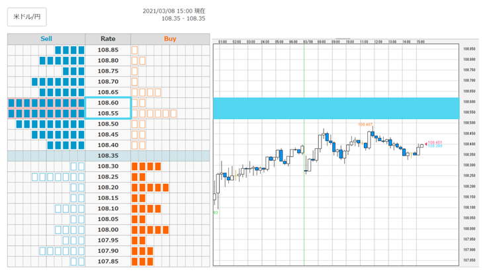
Task: Click the 15:00 time label on chart axis
Action: click(x=421, y=42)
